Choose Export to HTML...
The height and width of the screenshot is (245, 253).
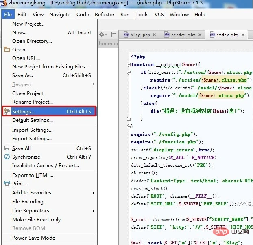49,175
